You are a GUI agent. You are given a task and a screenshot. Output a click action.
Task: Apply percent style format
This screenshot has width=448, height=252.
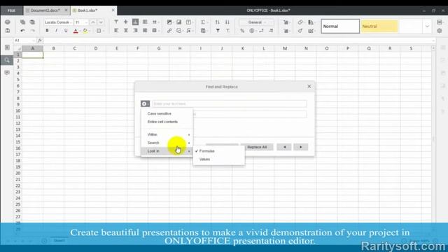point(242,30)
